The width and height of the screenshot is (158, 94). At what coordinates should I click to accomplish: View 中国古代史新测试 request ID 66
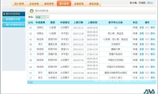142,67
